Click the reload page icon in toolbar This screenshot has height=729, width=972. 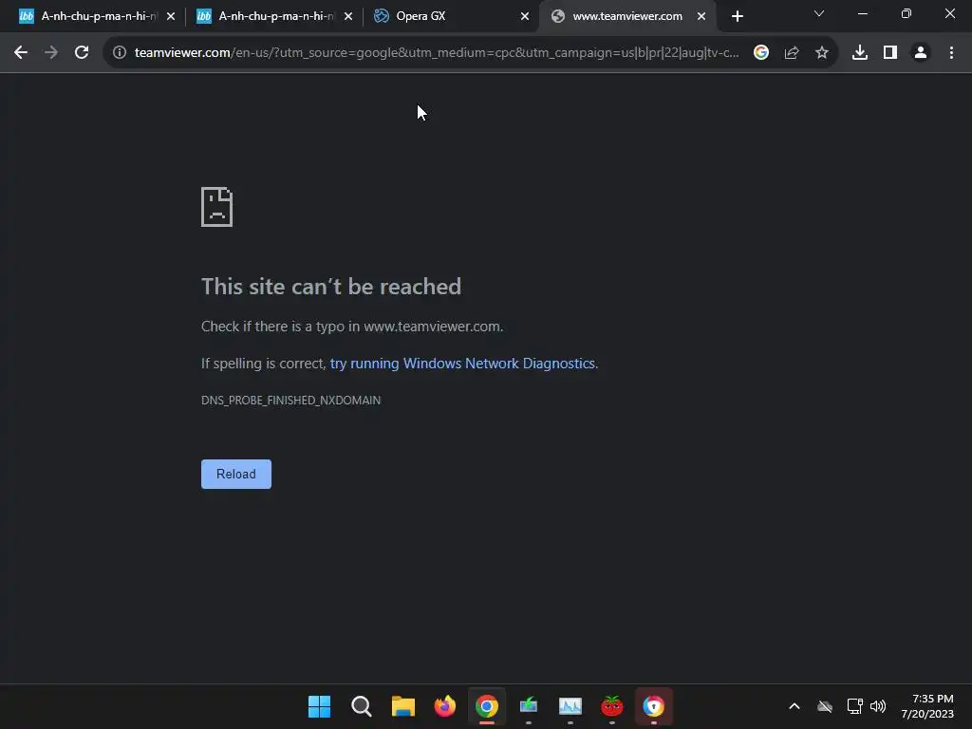[82, 53]
